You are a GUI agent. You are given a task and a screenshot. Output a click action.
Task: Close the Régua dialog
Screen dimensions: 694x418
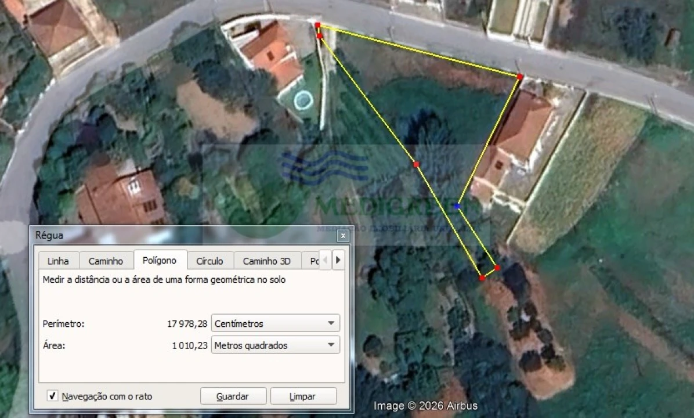[343, 236]
